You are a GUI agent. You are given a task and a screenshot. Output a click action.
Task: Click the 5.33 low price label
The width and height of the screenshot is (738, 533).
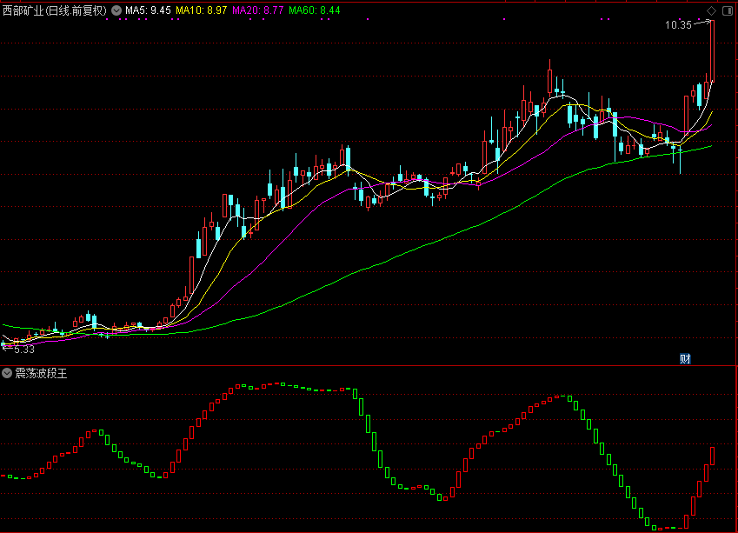click(x=23, y=350)
